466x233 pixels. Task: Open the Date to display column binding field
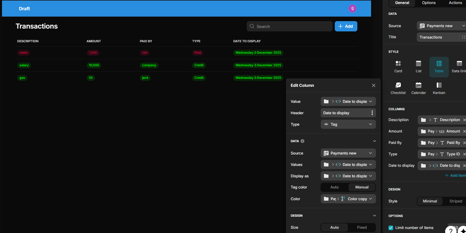pos(442,166)
